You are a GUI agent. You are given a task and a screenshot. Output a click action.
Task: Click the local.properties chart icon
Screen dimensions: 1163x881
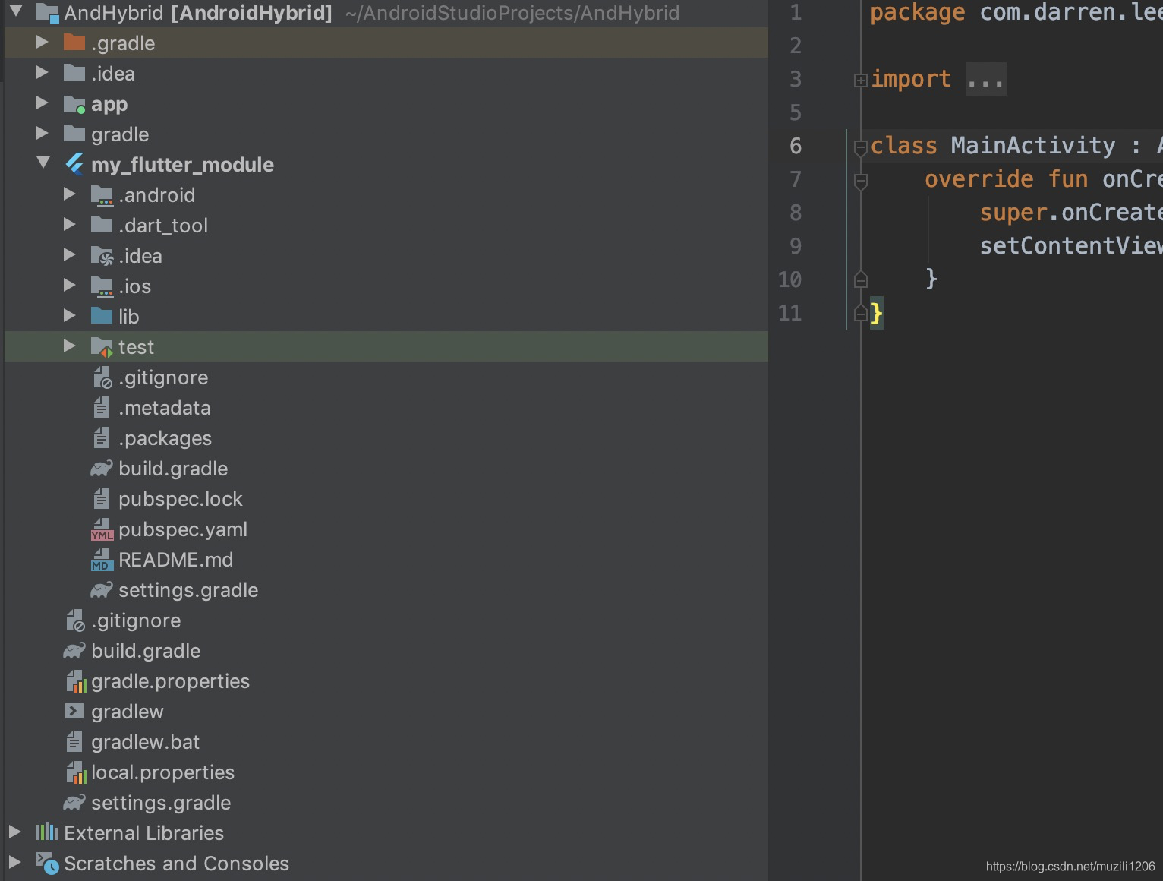click(76, 772)
